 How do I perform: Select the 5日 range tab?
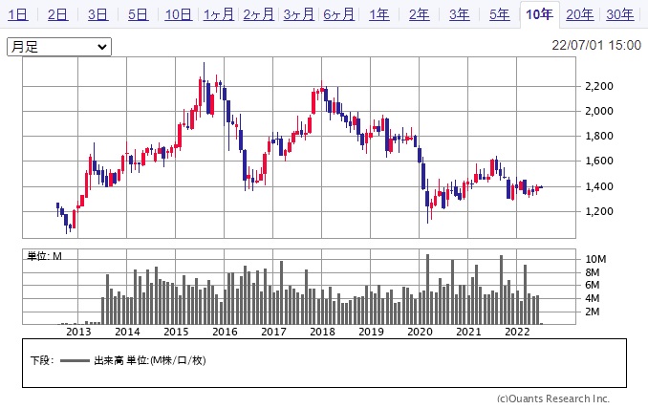(138, 14)
